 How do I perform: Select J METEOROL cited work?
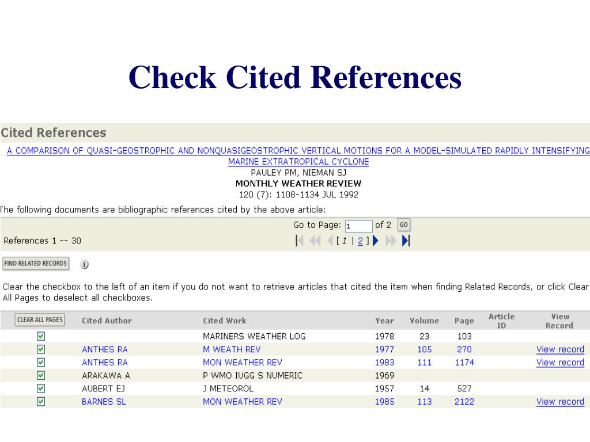click(x=228, y=388)
